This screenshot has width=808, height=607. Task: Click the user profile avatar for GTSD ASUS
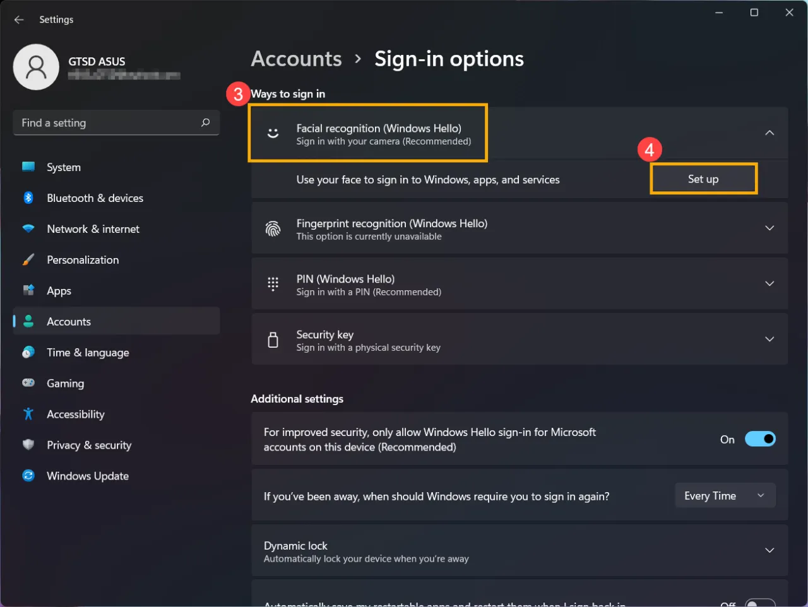click(x=36, y=66)
